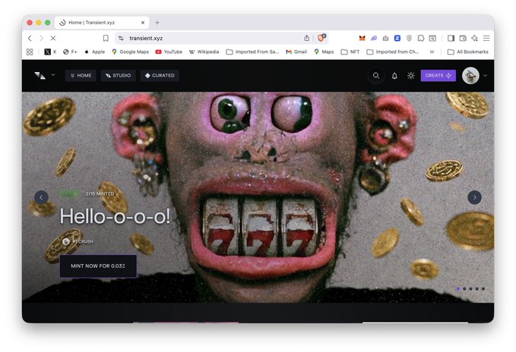Viewport: 516px width, 352px height.
Task: Open the Apple bookmark
Action: click(95, 52)
